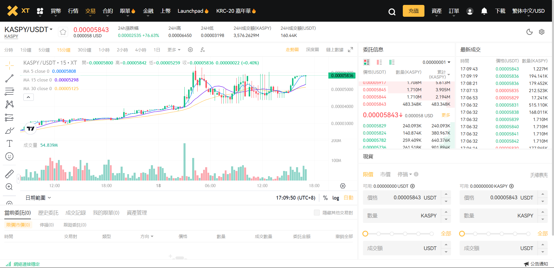Open the 方向 column filter dropdown
The image size is (554, 268).
click(x=147, y=236)
